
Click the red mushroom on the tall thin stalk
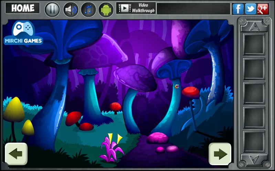(191, 93)
